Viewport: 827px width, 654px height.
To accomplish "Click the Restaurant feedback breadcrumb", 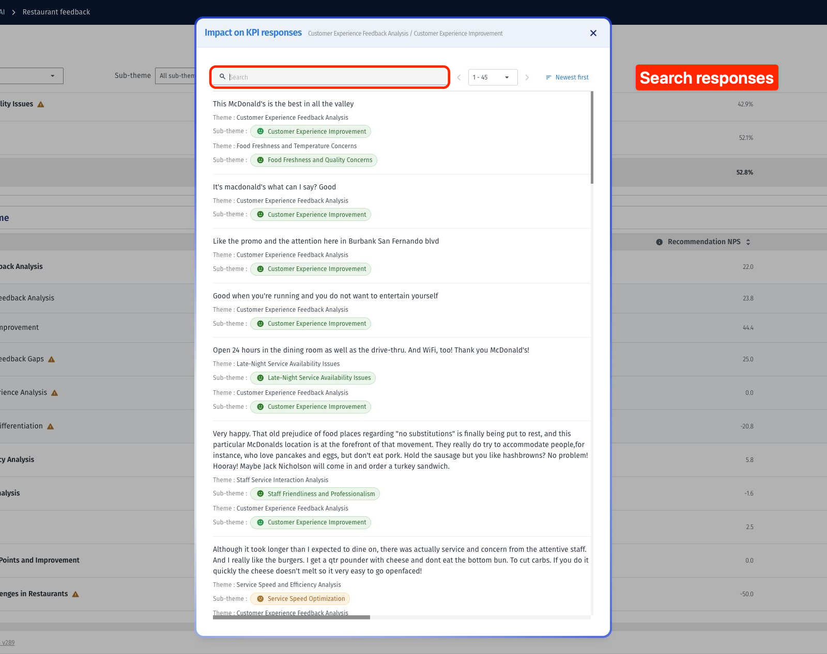I will (56, 12).
